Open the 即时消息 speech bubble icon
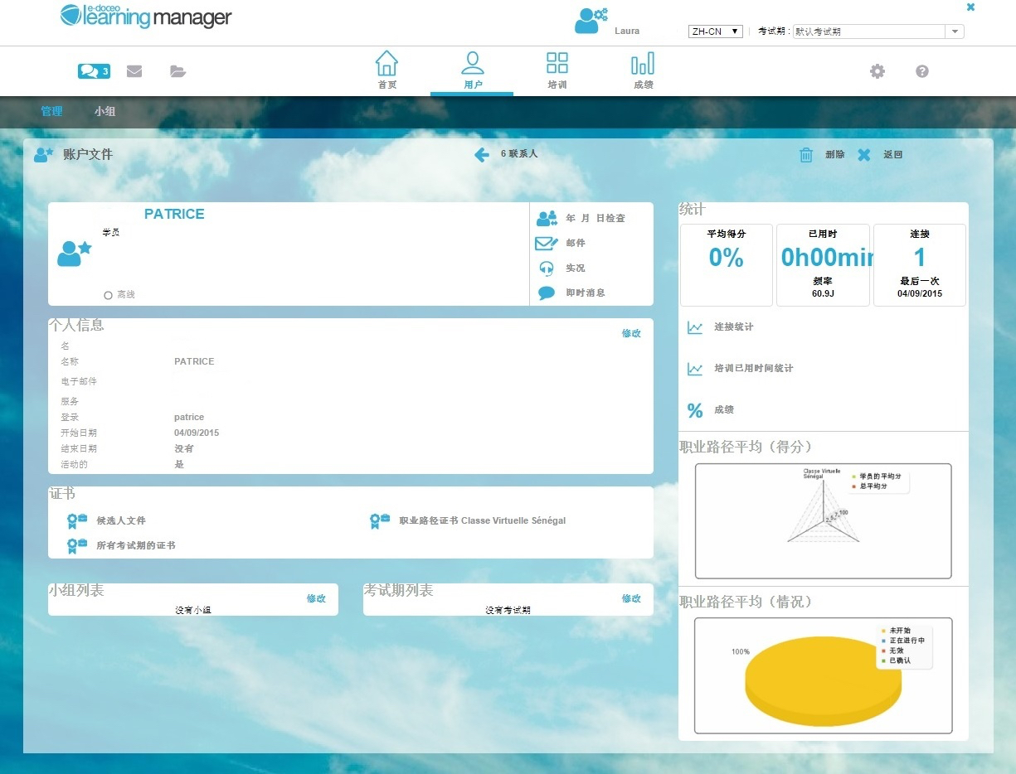 [x=546, y=293]
